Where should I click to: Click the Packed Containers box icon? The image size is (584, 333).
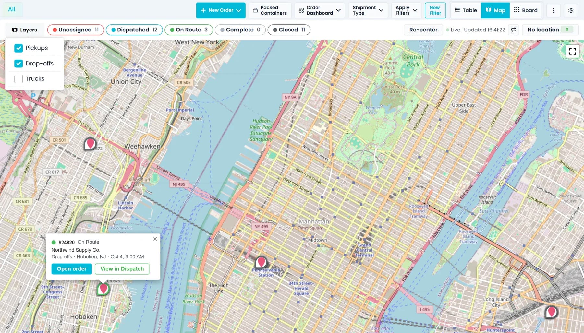tap(255, 10)
